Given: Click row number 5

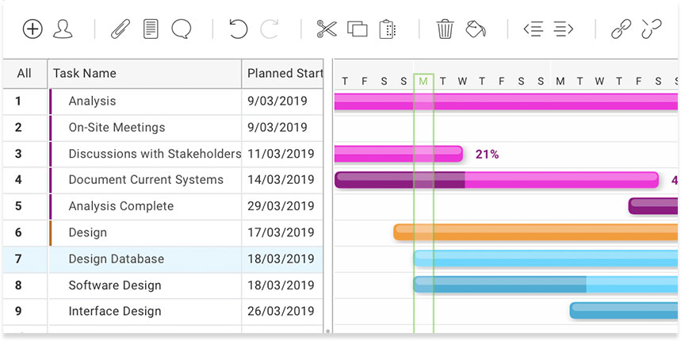Looking at the screenshot, I should pos(17,206).
